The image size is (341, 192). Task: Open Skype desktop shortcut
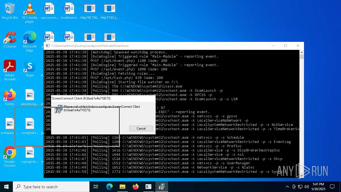30,69
